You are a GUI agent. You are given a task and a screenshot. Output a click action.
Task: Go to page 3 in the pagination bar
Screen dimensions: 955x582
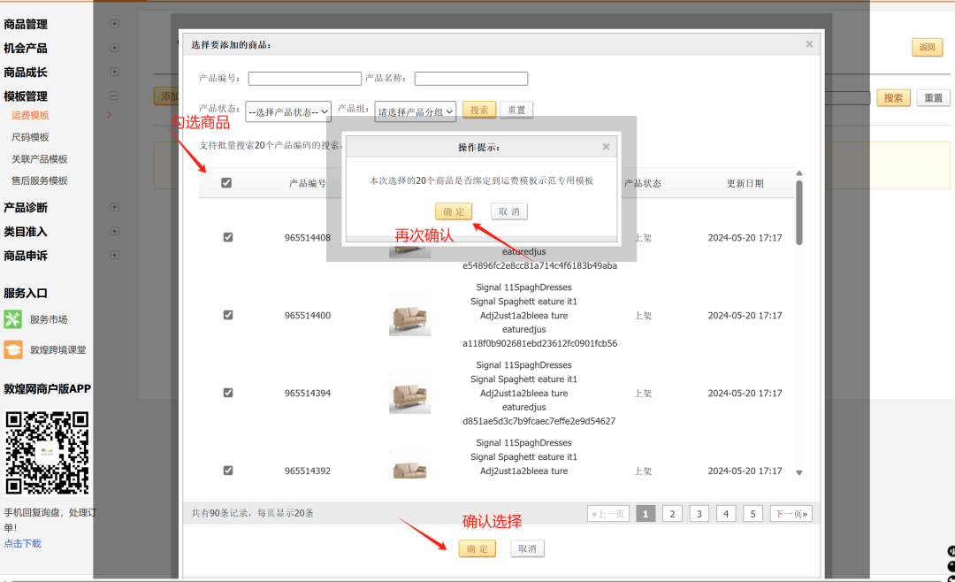(699, 513)
